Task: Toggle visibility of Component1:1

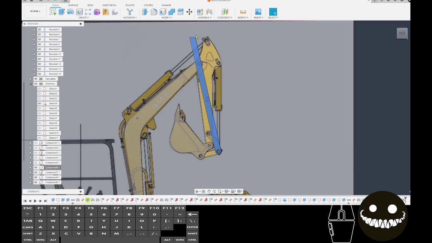Action: tap(36, 143)
